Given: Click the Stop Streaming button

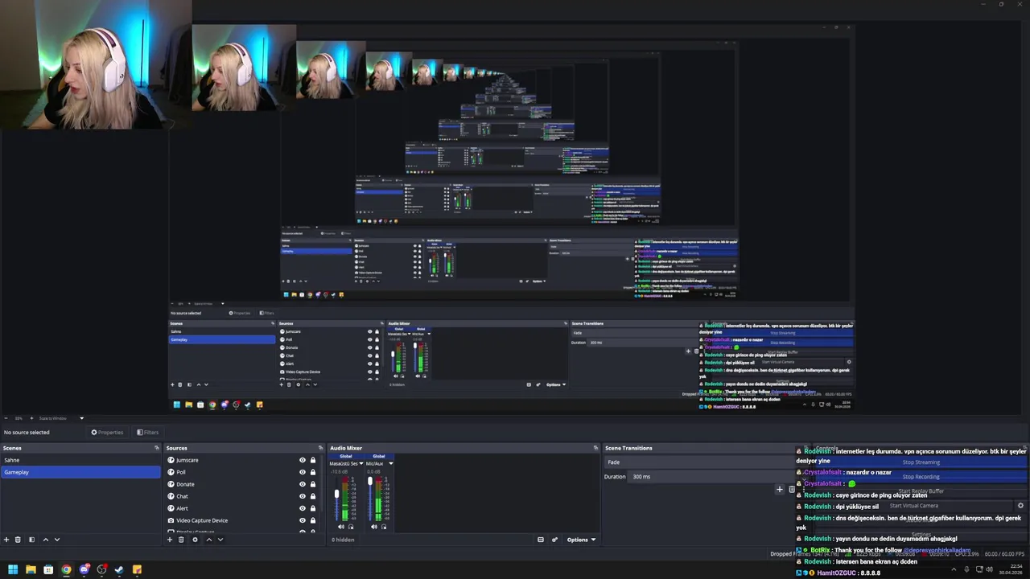Looking at the screenshot, I should pos(921,462).
